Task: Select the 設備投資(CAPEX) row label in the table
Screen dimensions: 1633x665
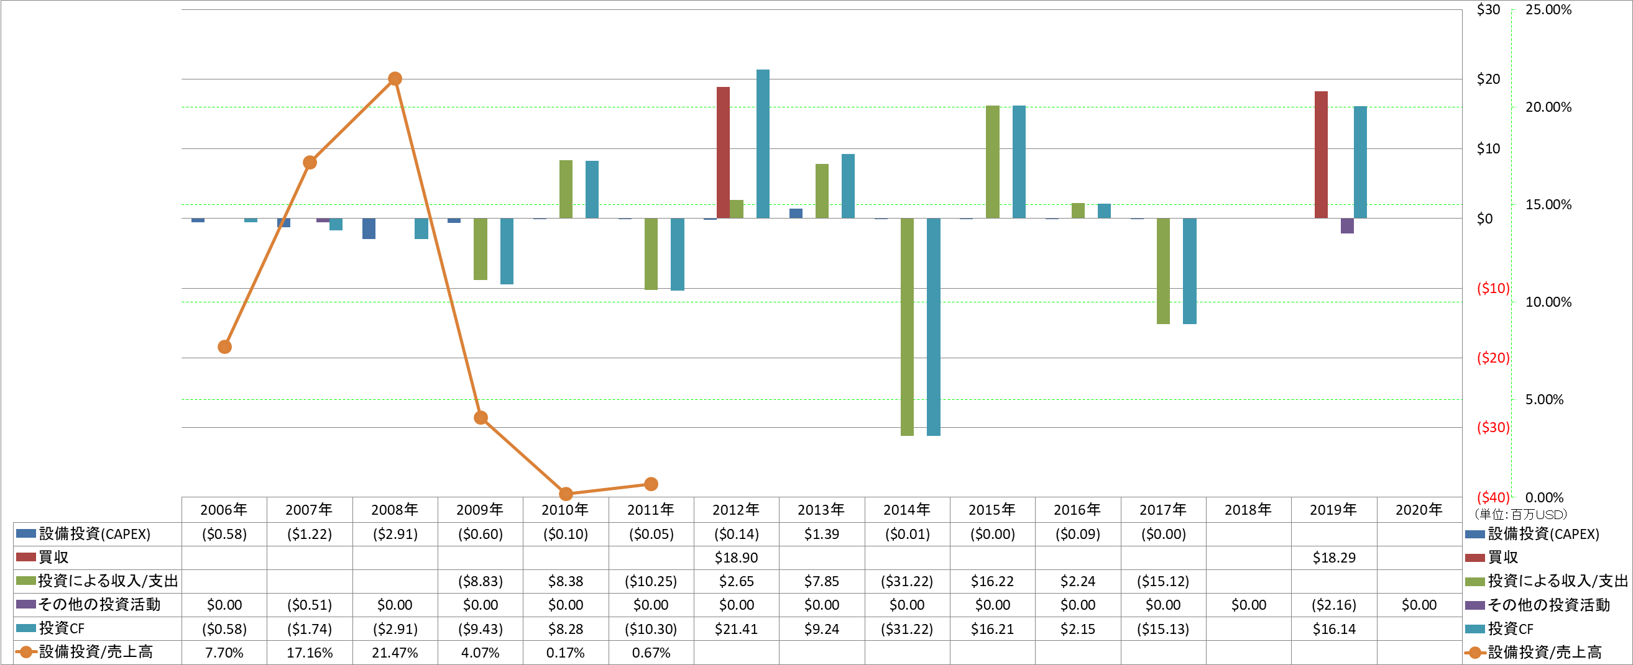Action: pyautogui.click(x=94, y=534)
